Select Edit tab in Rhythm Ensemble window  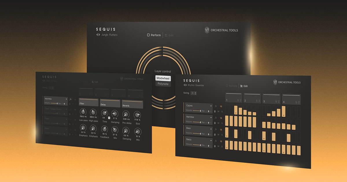[x=244, y=86]
